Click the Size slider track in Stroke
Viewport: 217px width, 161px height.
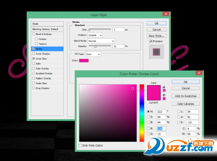(x=99, y=29)
